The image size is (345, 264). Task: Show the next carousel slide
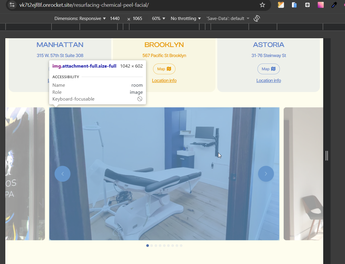[x=266, y=174]
